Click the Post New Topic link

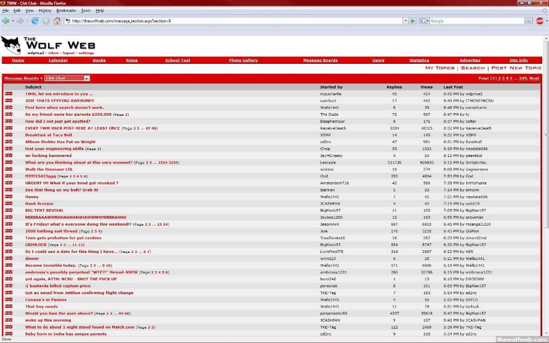516,68
